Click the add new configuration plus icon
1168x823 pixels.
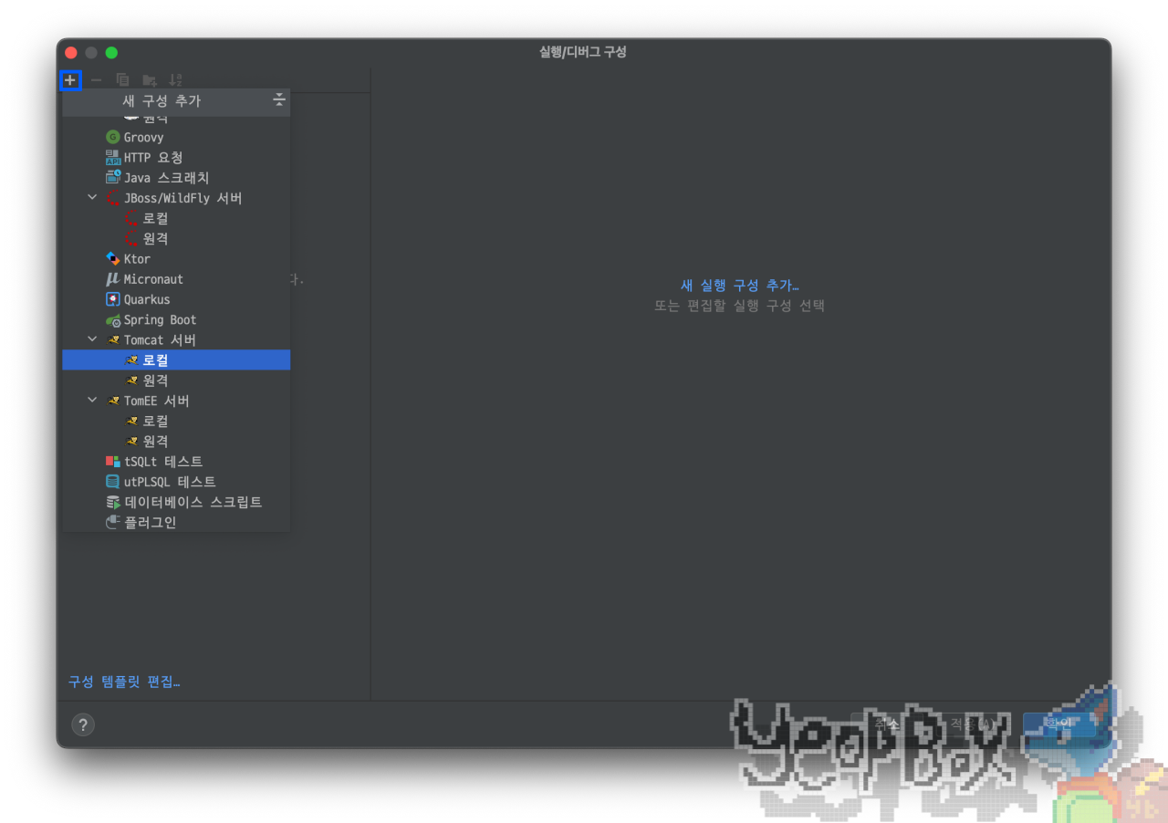coord(70,80)
